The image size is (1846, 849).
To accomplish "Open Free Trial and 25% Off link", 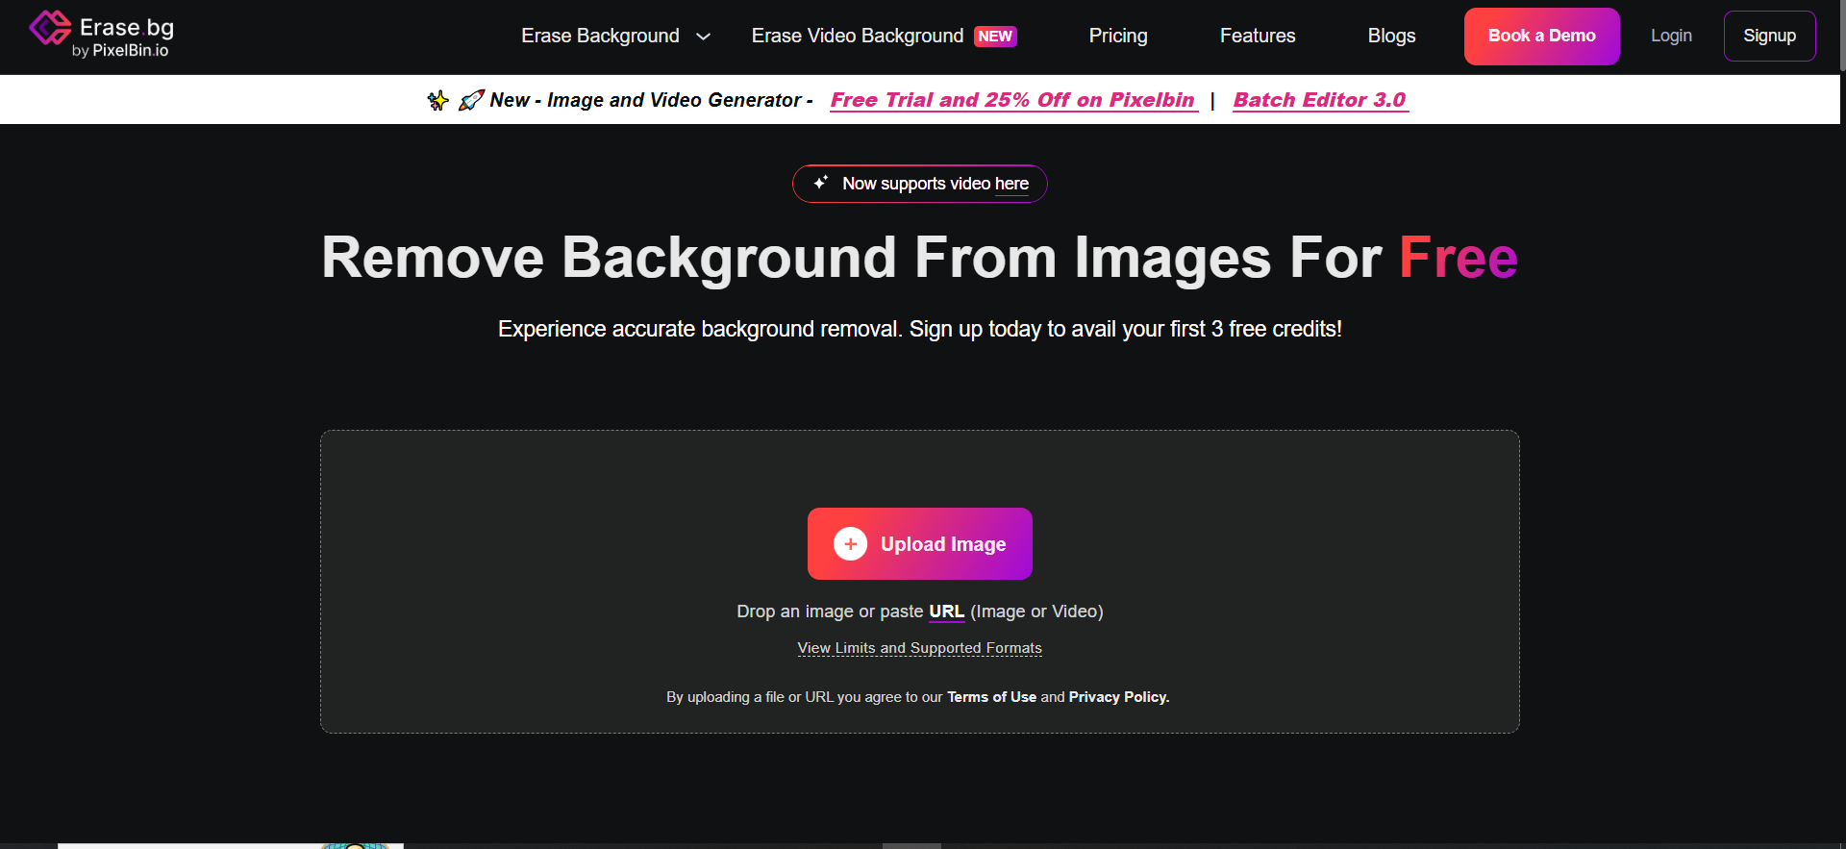I will pyautogui.click(x=1013, y=100).
